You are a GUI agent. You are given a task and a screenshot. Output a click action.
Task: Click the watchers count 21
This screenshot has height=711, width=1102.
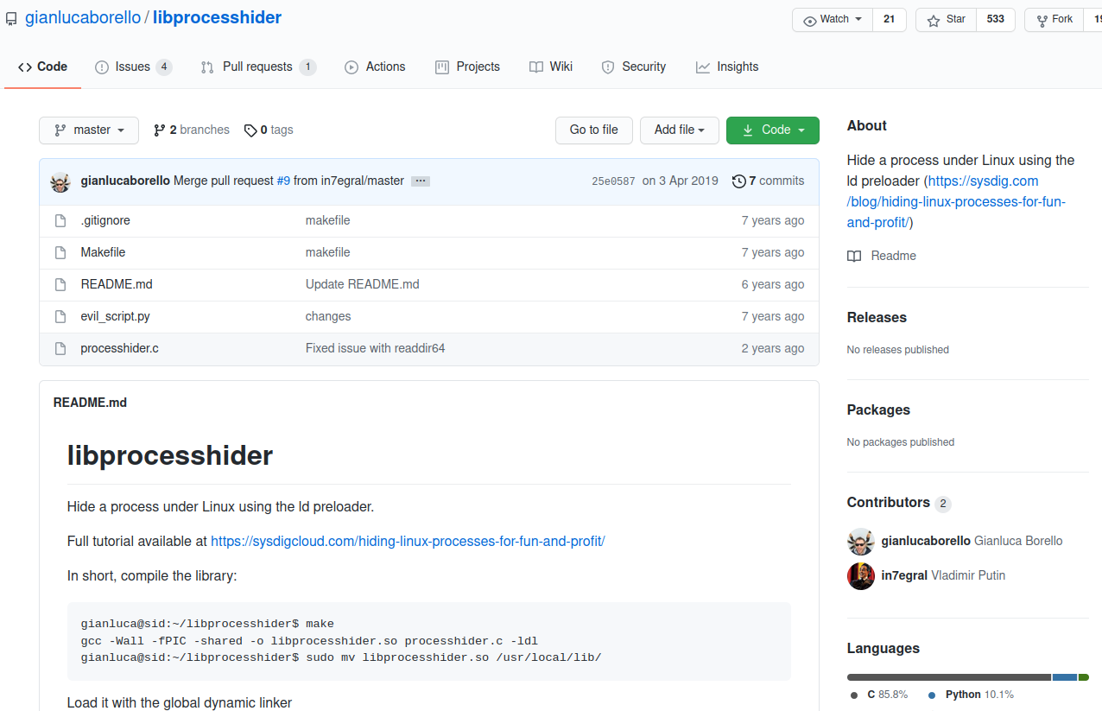click(x=890, y=19)
